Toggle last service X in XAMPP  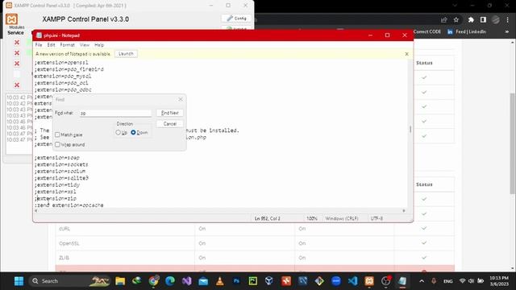tap(17, 85)
